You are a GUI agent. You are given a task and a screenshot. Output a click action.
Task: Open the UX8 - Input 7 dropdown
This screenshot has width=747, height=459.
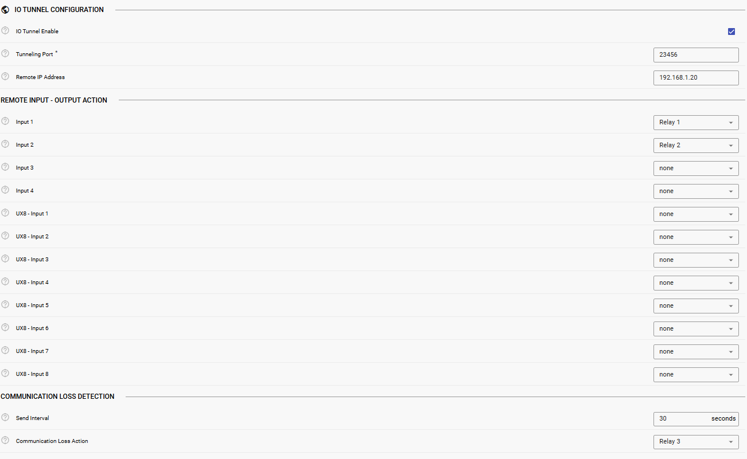696,352
